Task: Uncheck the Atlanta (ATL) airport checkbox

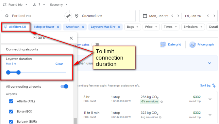Action: (x=11, y=101)
